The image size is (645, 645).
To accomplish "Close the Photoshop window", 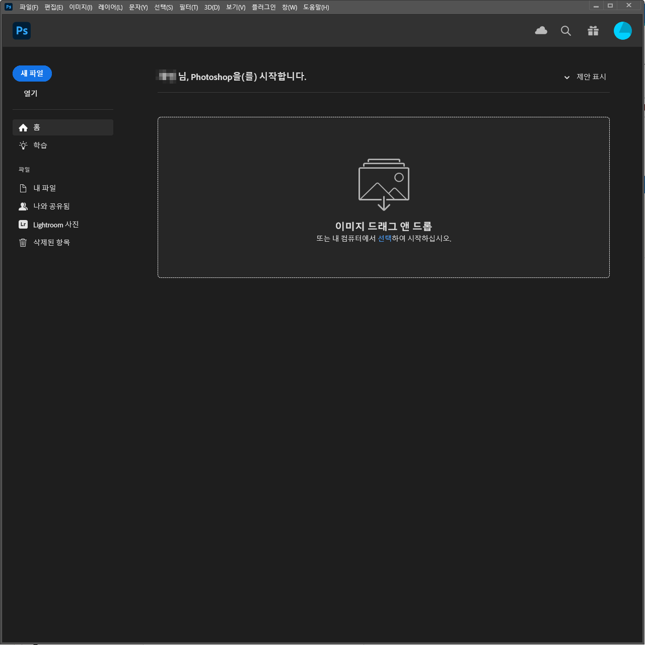I will (629, 6).
